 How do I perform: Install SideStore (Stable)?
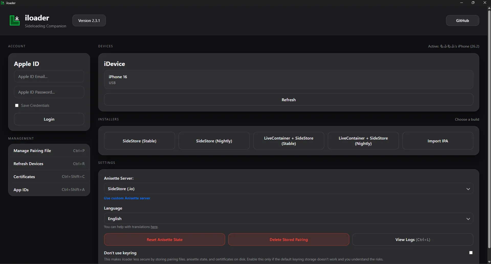coord(139,141)
